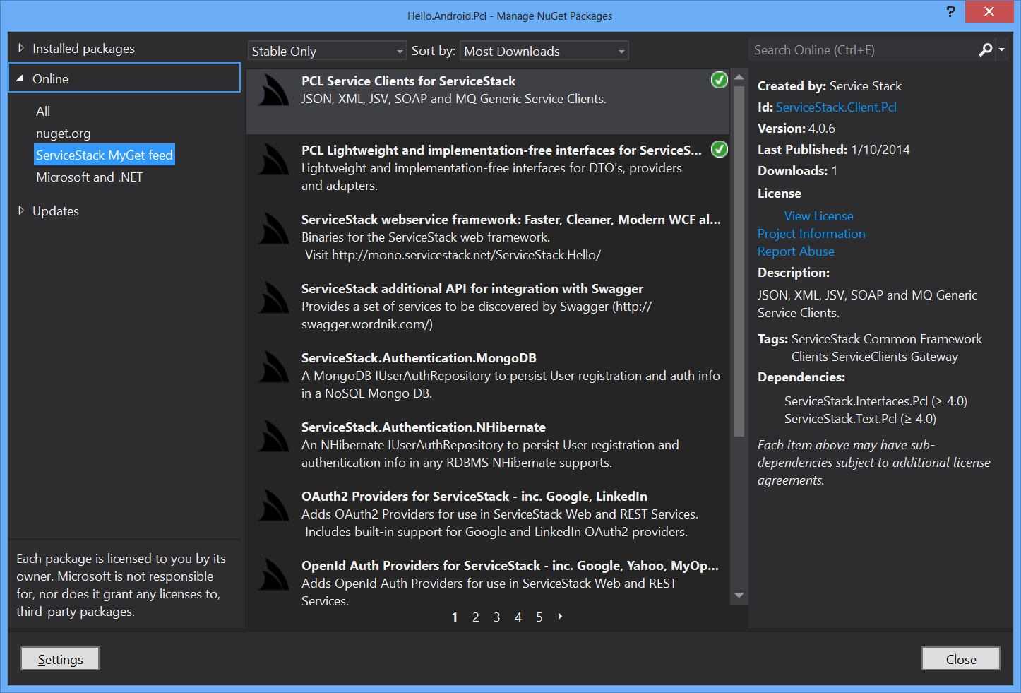Click the package list scrollbar thumb
This screenshot has height=693, width=1021.
coord(739,261)
